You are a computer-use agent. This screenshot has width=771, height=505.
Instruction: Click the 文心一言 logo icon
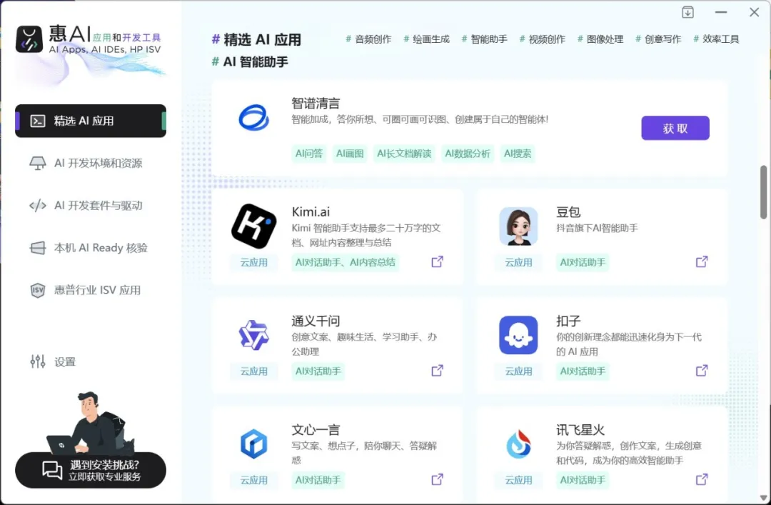253,444
